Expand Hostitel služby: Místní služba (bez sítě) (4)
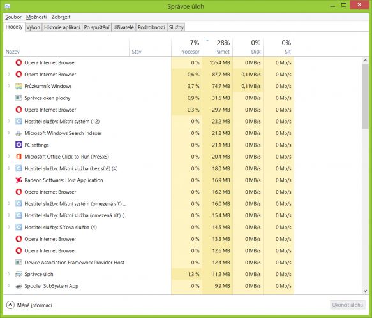 pos(9,168)
